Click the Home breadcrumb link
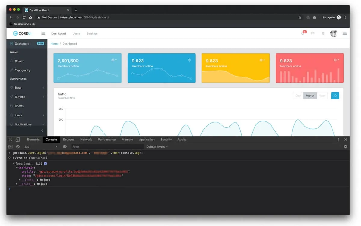 click(x=54, y=44)
